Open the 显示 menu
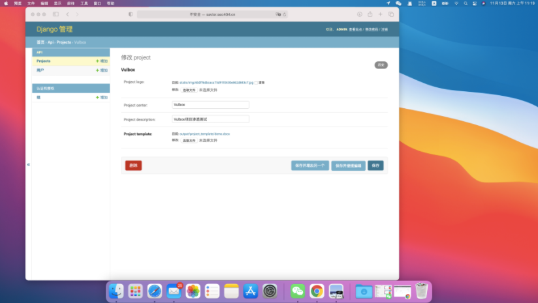Viewport: 538px width, 303px height. pos(57,3)
